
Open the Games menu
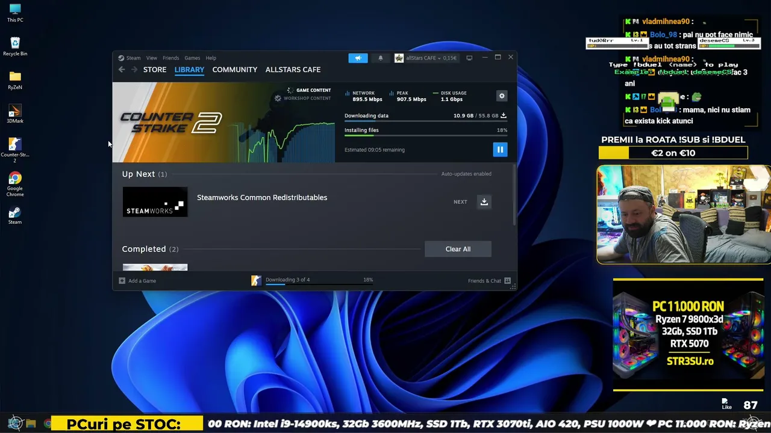[192, 58]
